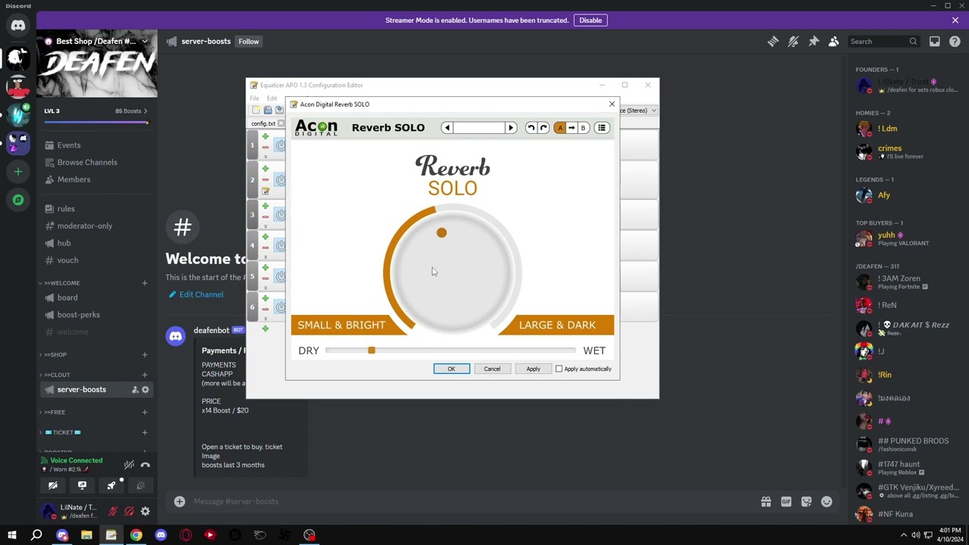Click OK in the Reverb SOLO dialog
969x545 pixels.
(x=451, y=369)
